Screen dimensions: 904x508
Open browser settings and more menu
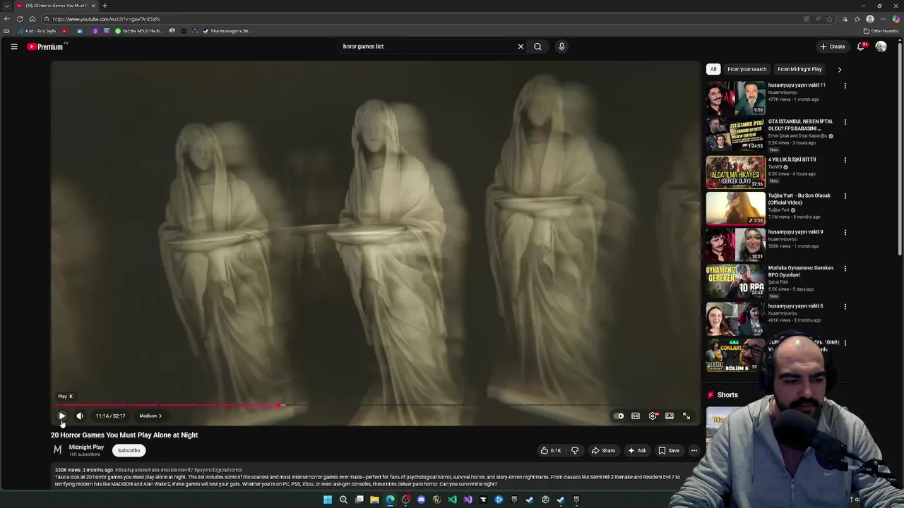point(883,19)
